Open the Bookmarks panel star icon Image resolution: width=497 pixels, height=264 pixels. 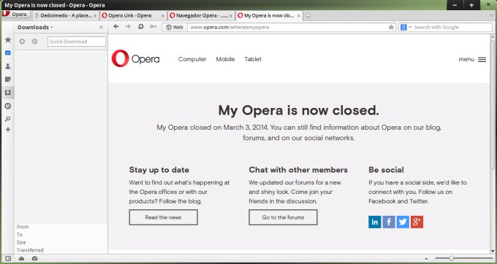click(x=8, y=39)
